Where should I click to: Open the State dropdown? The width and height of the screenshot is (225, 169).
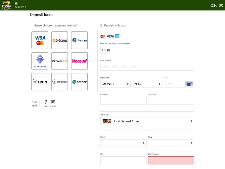[171, 143]
